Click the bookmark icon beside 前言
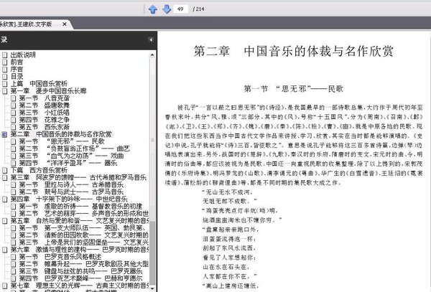 5,62
